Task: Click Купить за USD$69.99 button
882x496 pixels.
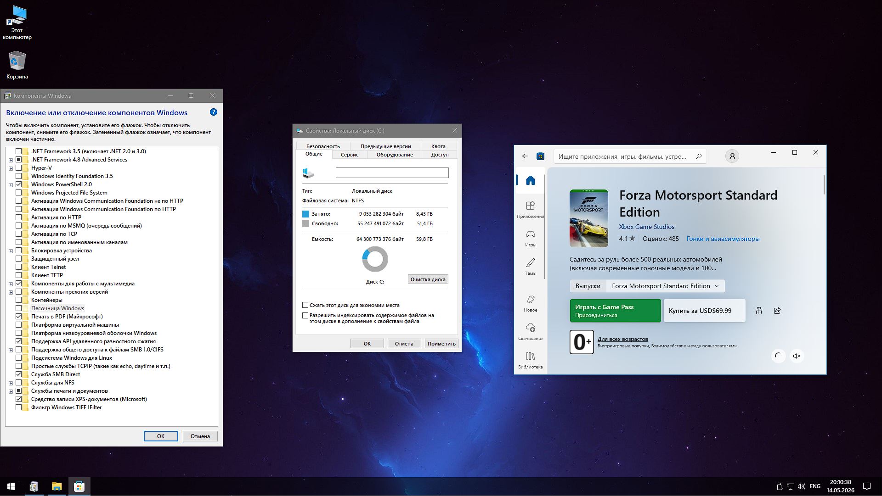Action: pyautogui.click(x=704, y=311)
